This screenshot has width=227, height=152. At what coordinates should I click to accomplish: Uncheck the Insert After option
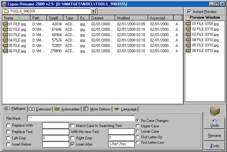point(73,144)
